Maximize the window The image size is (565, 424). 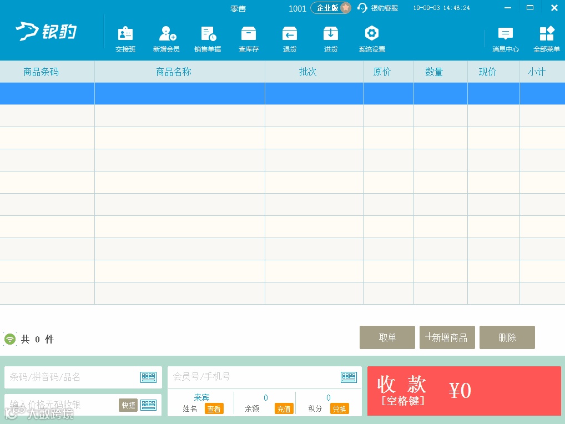pos(530,8)
